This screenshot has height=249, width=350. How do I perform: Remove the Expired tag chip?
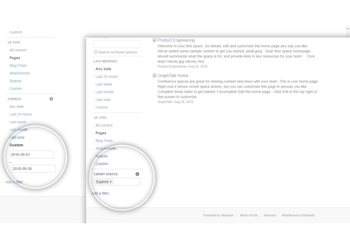(110, 182)
